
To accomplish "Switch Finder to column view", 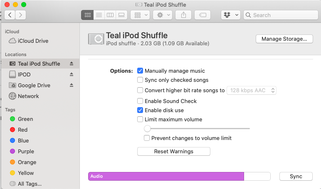I will (110, 15).
